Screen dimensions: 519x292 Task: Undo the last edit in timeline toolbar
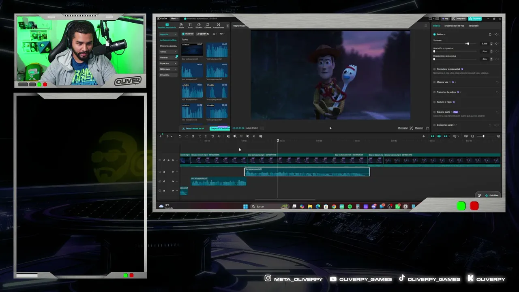[180, 136]
